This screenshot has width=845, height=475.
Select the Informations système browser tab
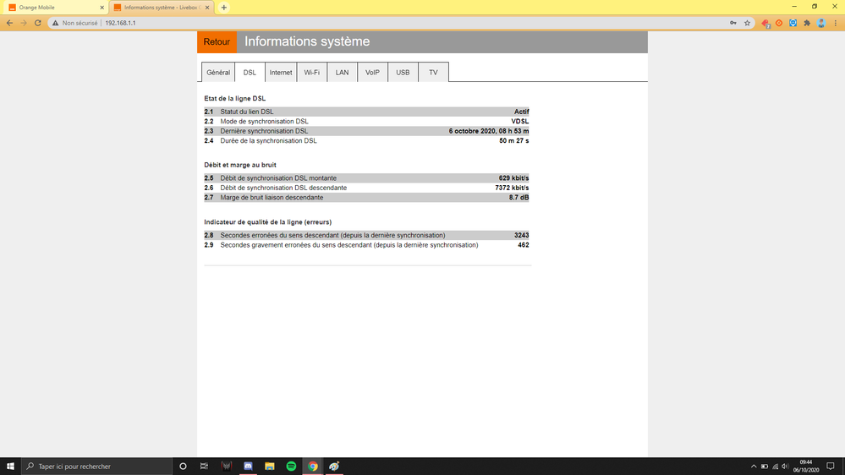coord(161,8)
